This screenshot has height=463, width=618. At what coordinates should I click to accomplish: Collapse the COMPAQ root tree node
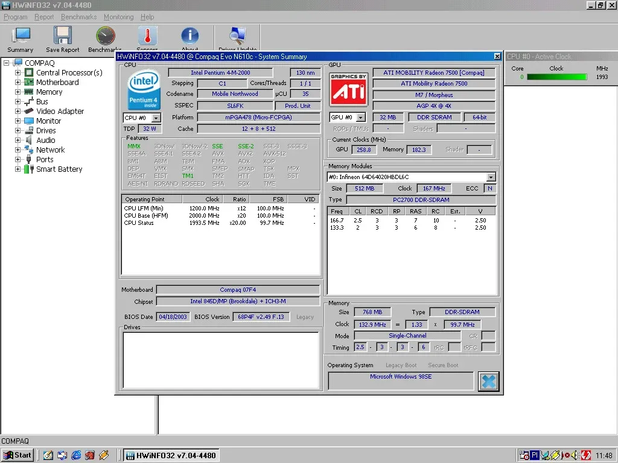[x=6, y=63]
